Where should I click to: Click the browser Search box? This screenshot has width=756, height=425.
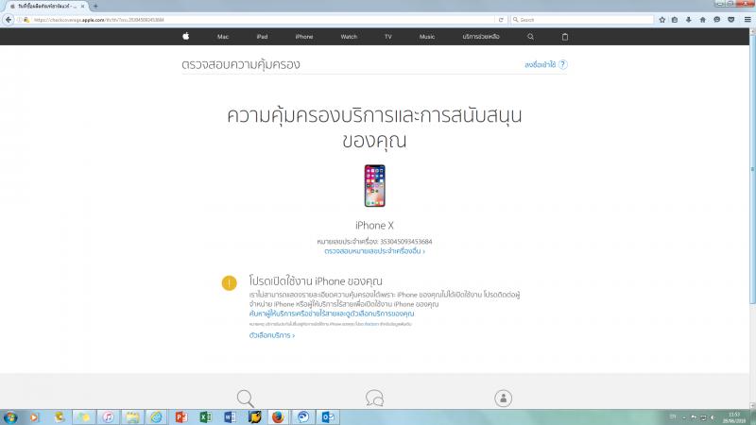point(582,20)
